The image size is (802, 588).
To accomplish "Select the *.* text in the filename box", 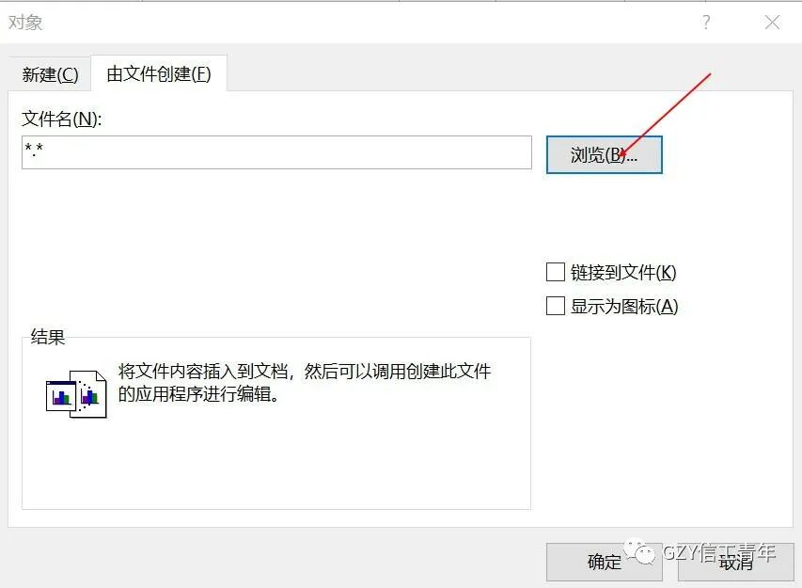I will coord(32,151).
